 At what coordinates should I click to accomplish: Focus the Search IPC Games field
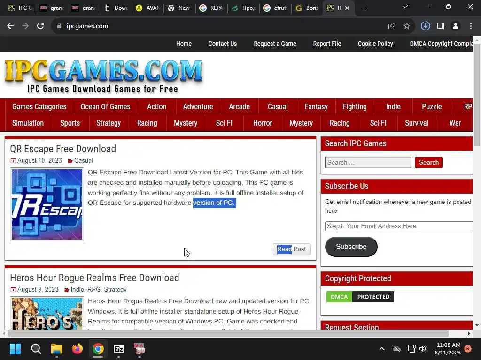pyautogui.click(x=368, y=162)
